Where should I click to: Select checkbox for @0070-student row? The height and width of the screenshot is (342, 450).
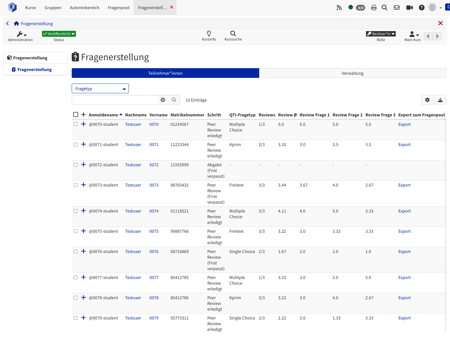point(76,124)
